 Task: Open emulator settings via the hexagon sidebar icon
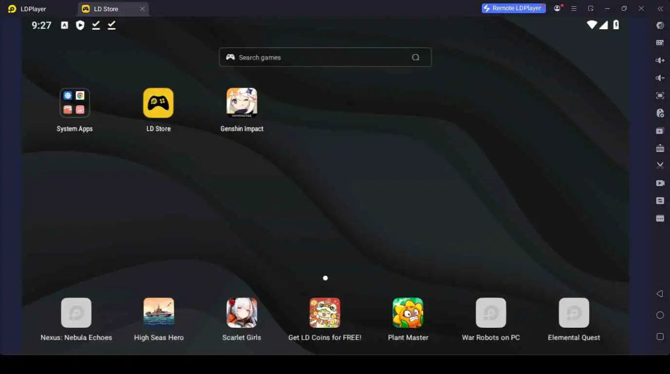[660, 25]
